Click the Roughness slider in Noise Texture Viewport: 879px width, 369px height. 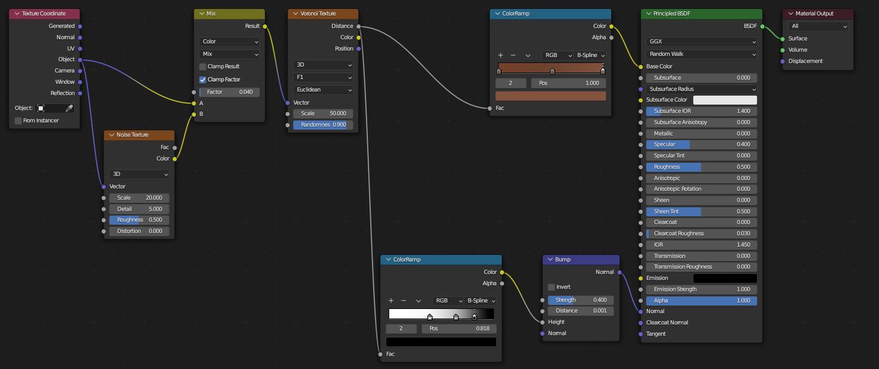139,220
